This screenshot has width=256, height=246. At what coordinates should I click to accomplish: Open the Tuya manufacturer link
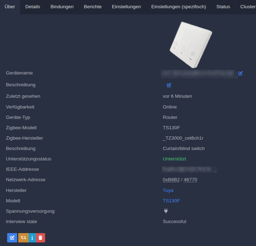click(168, 190)
